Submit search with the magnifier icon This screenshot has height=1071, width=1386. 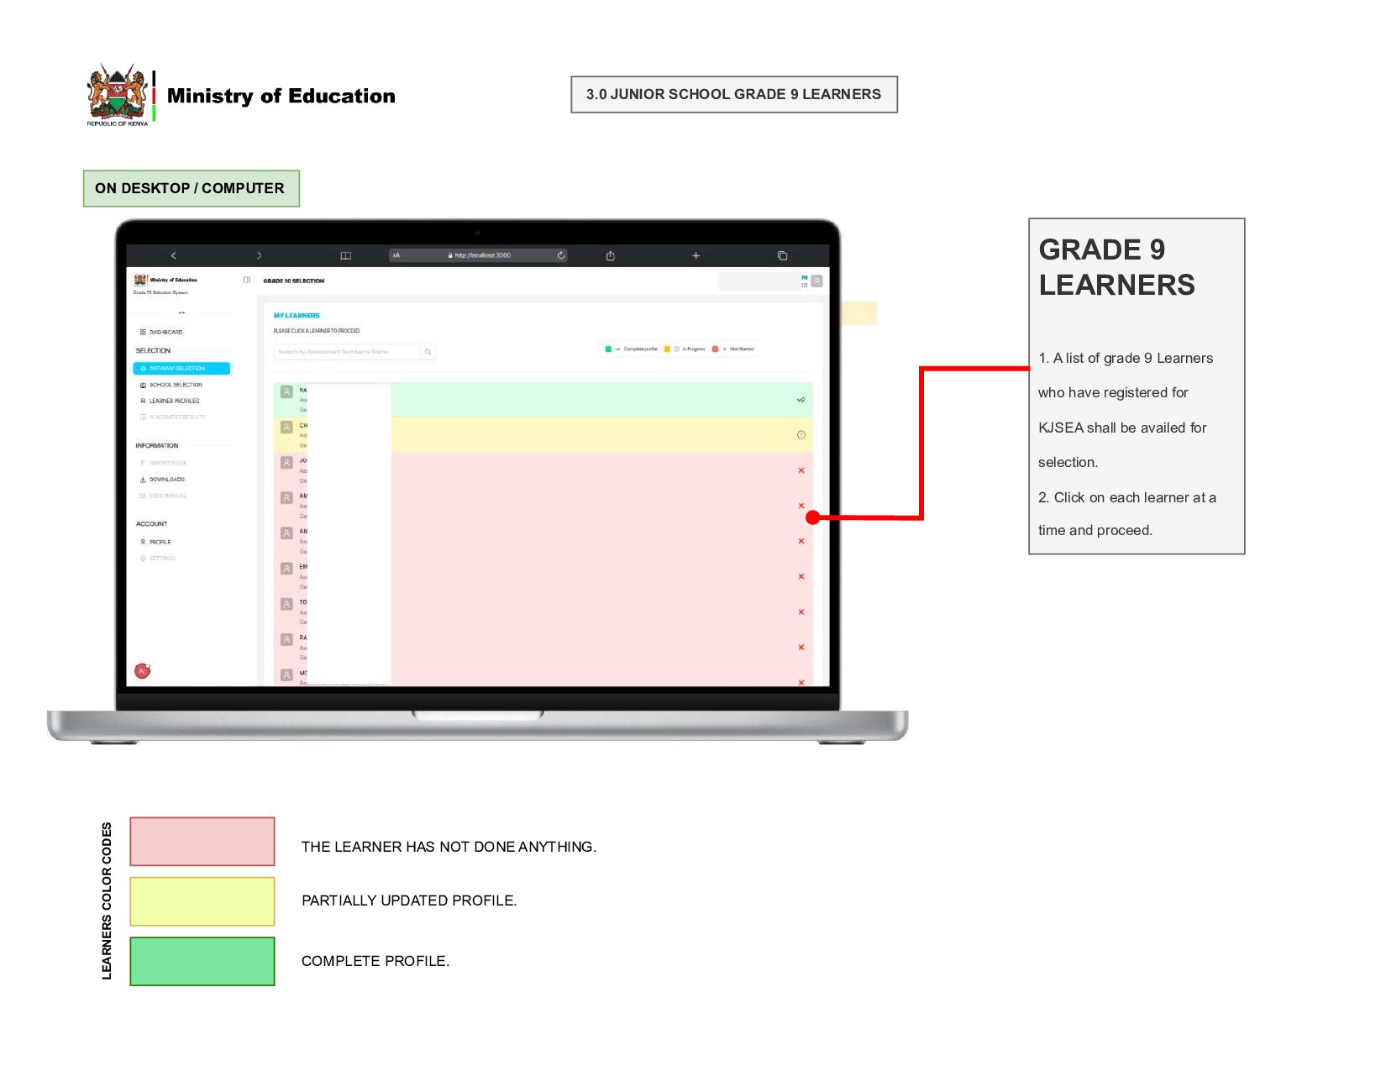coord(428,352)
